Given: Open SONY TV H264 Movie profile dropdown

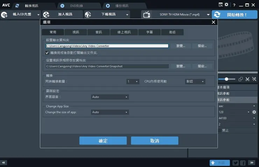Looking at the screenshot, I should [208, 15].
